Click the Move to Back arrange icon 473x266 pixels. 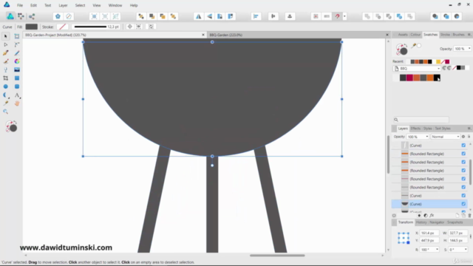(x=141, y=16)
